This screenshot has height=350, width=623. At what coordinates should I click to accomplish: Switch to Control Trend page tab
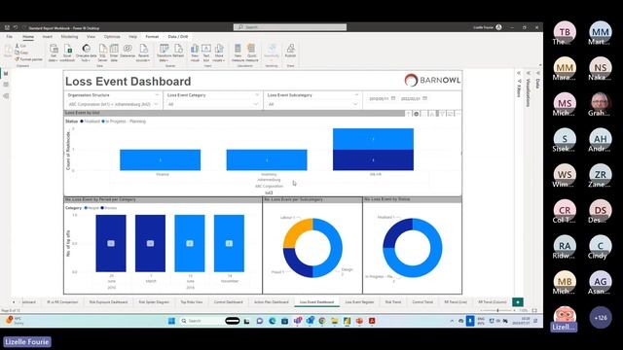pyautogui.click(x=422, y=302)
